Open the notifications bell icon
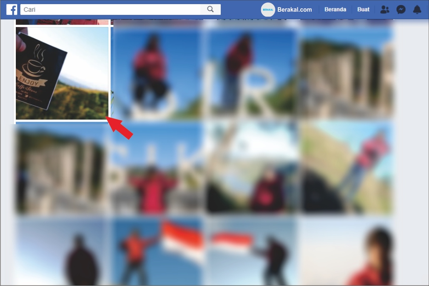Viewport: 429px width, 286px height. [417, 10]
